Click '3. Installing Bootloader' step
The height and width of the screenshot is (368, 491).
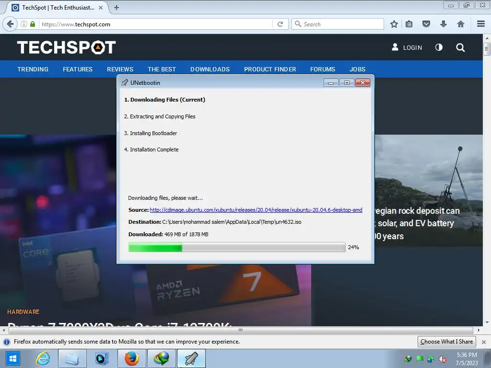click(151, 133)
